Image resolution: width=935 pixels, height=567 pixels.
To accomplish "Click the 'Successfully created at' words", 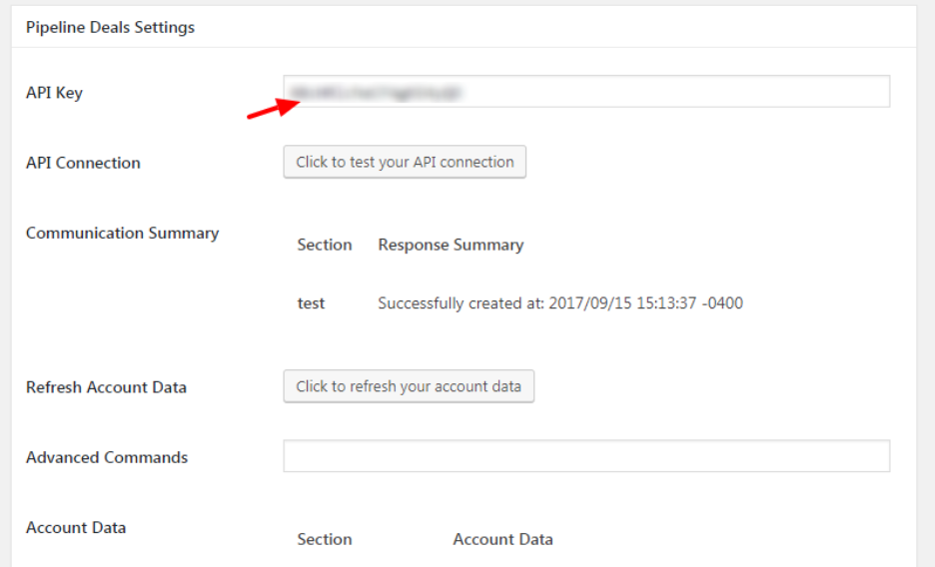I will [x=462, y=302].
